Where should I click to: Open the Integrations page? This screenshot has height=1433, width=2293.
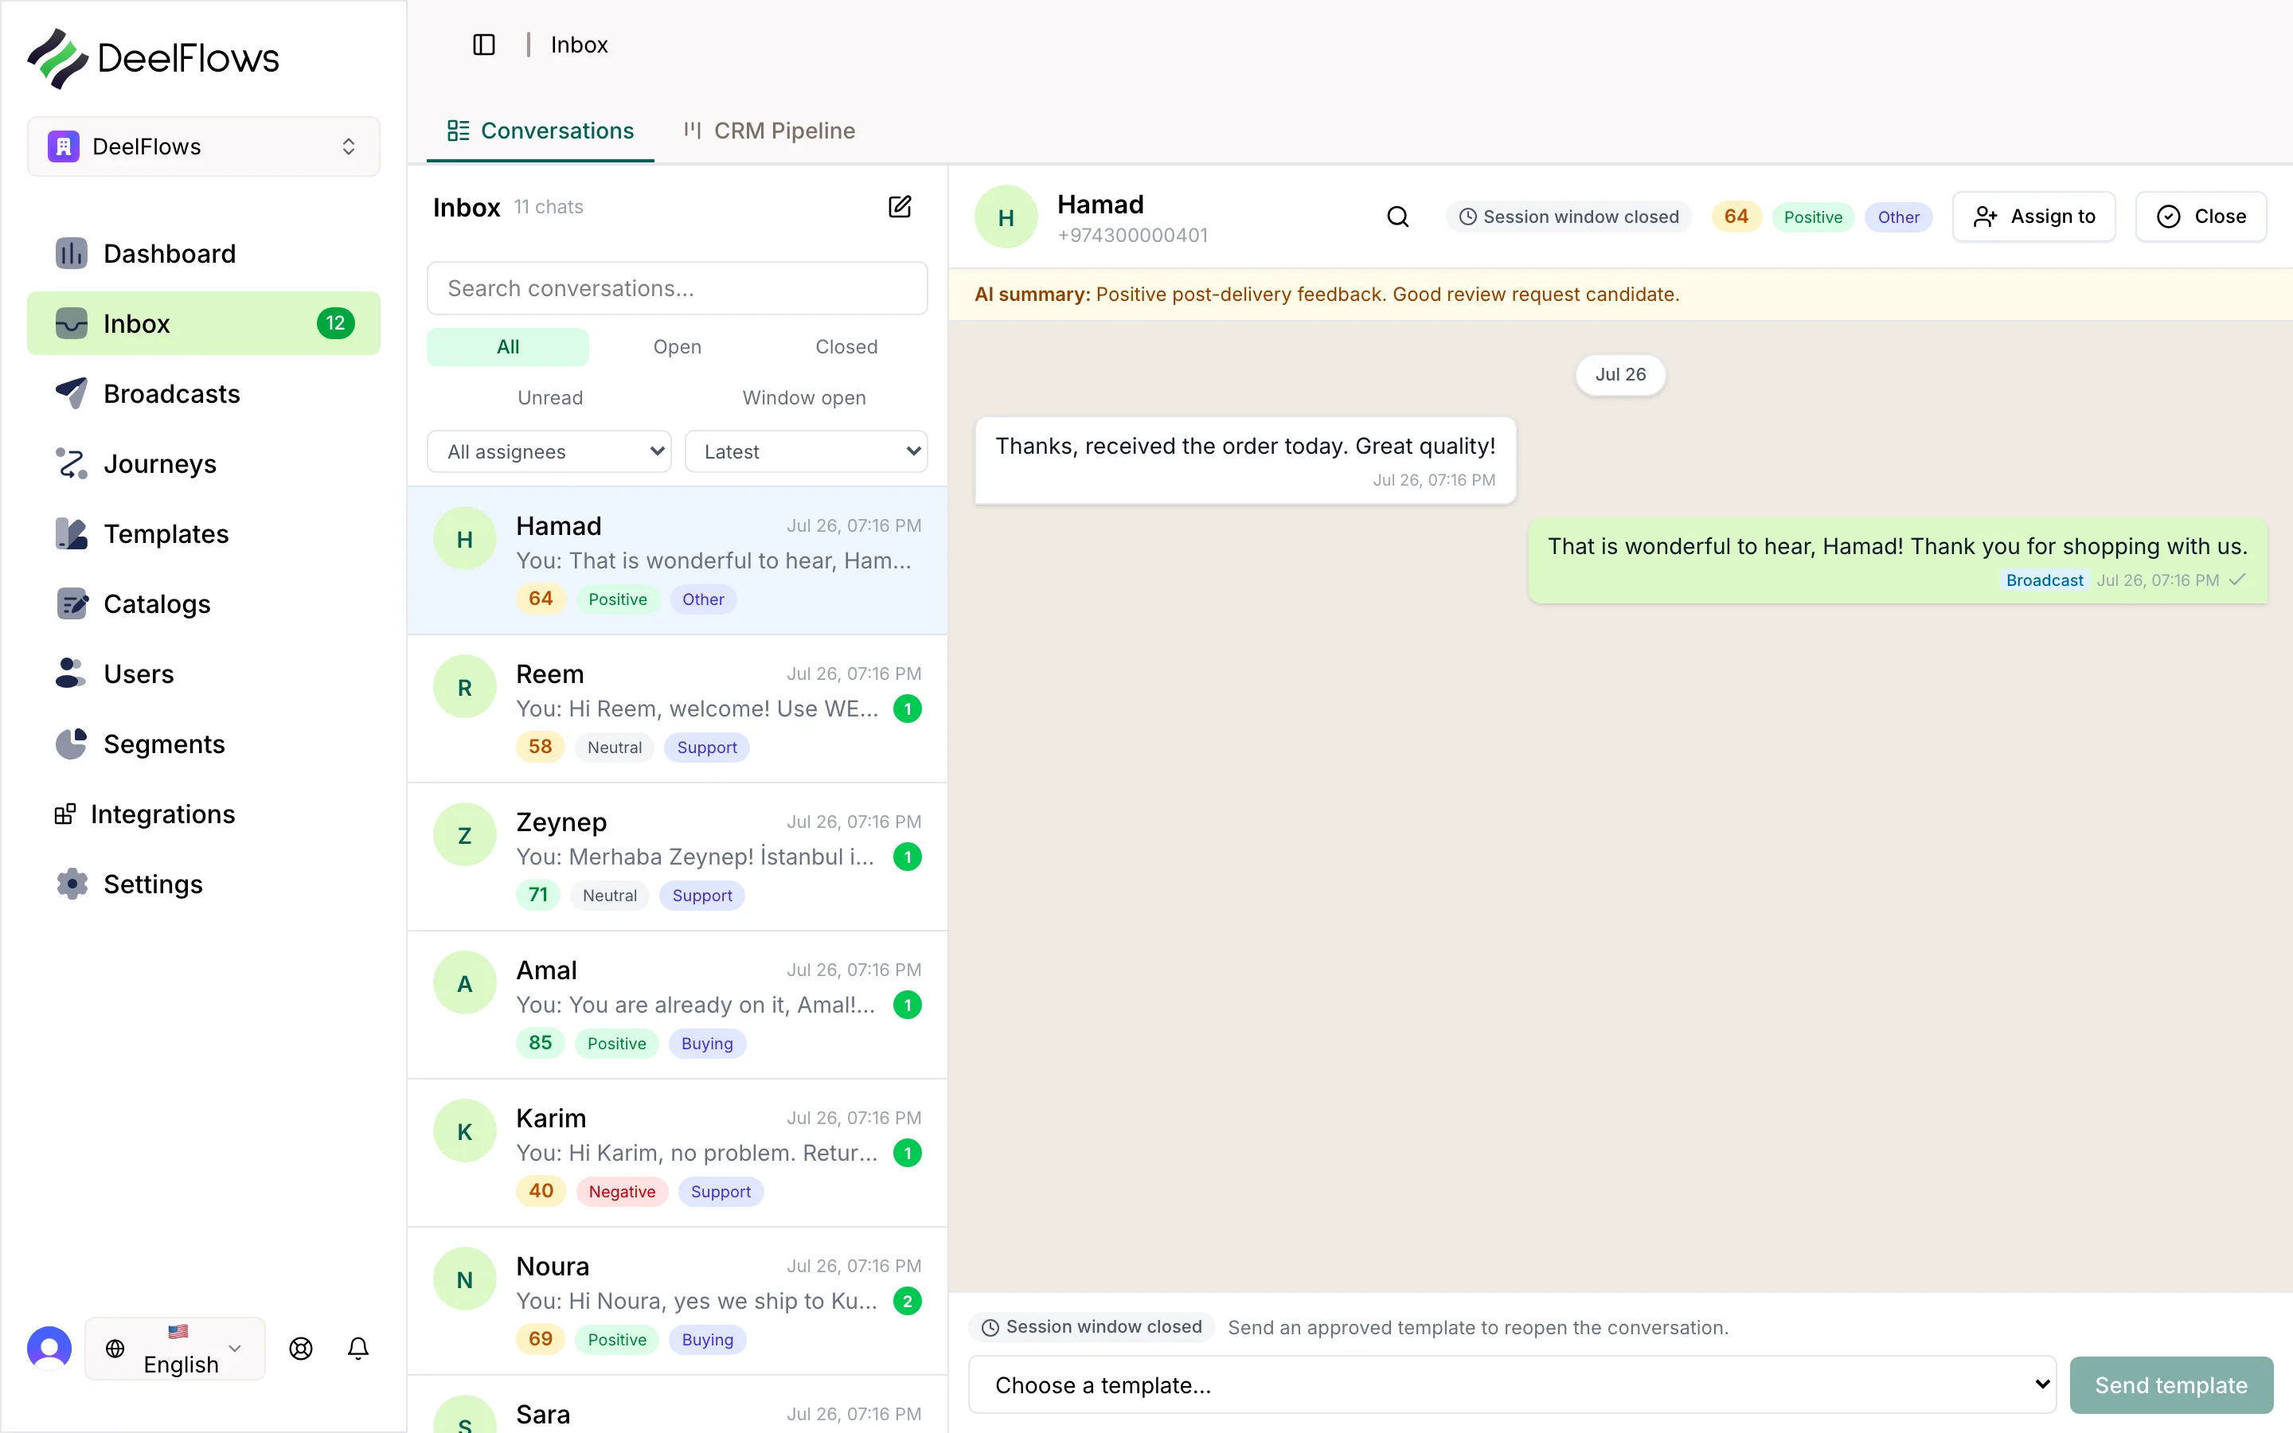click(x=203, y=814)
